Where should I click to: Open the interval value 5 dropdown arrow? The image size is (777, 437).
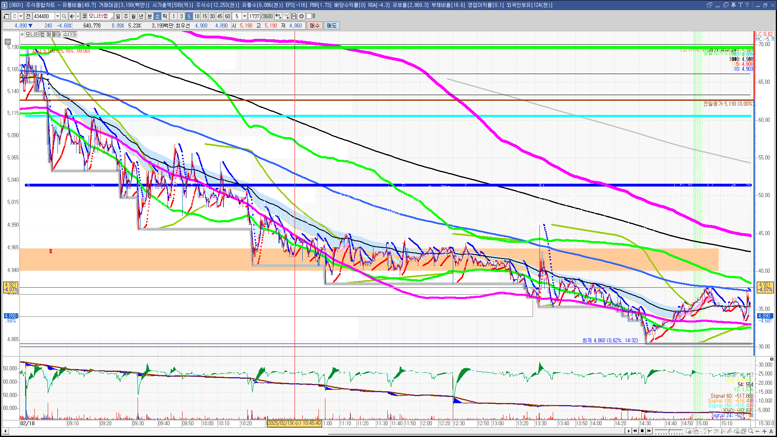pyautogui.click(x=244, y=16)
